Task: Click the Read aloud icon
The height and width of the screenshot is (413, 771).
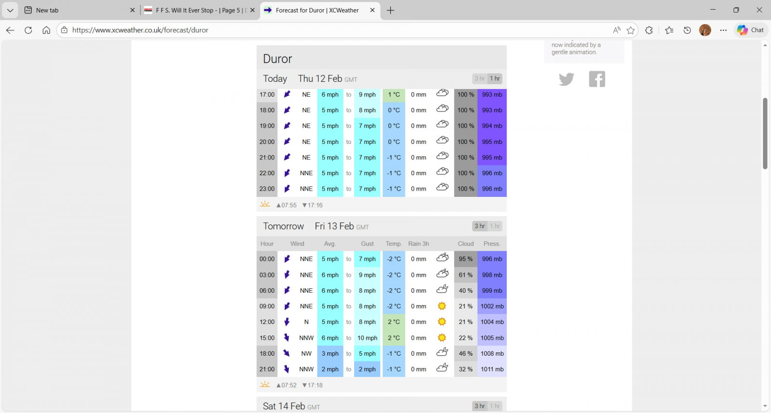Action: coord(616,30)
